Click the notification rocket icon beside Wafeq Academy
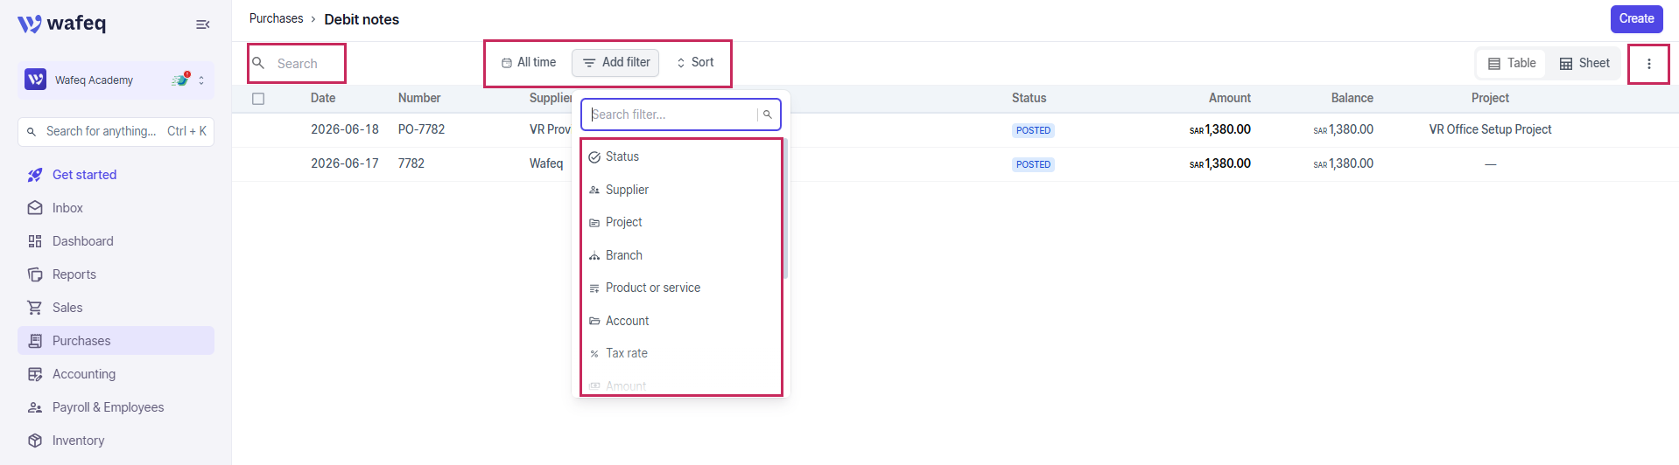Screen dimensions: 1679x465 [x=181, y=80]
